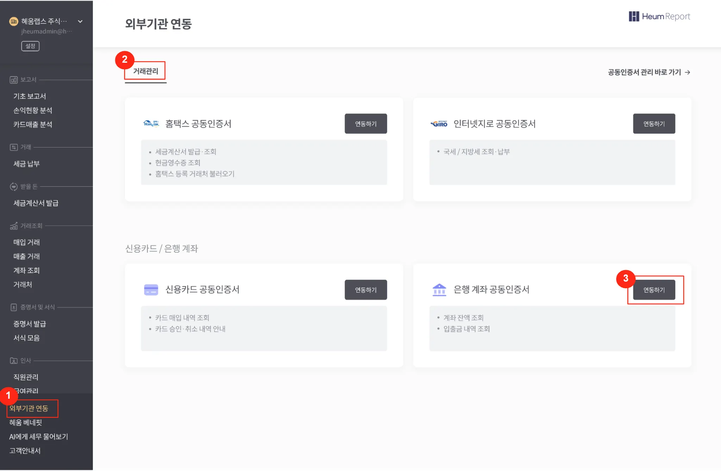The height and width of the screenshot is (471, 721).
Task: Open 세금계산서 발급 menu item
Action: pos(36,203)
